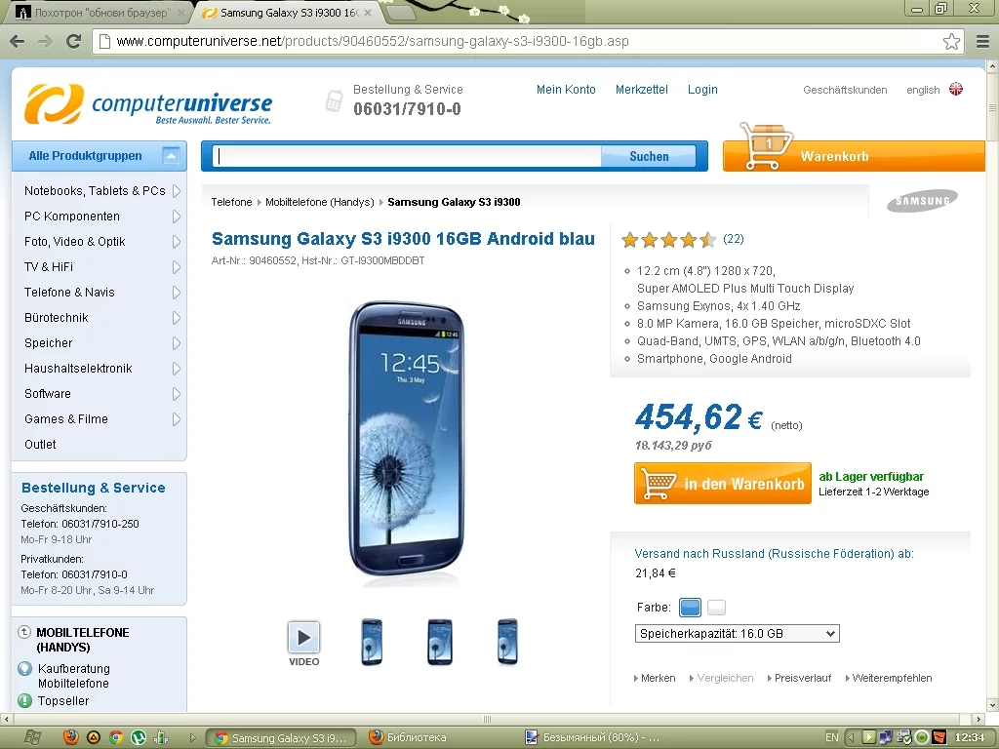Viewport: 999px width, 749px height.
Task: Choose the blue Farbe swatch
Action: coord(690,608)
